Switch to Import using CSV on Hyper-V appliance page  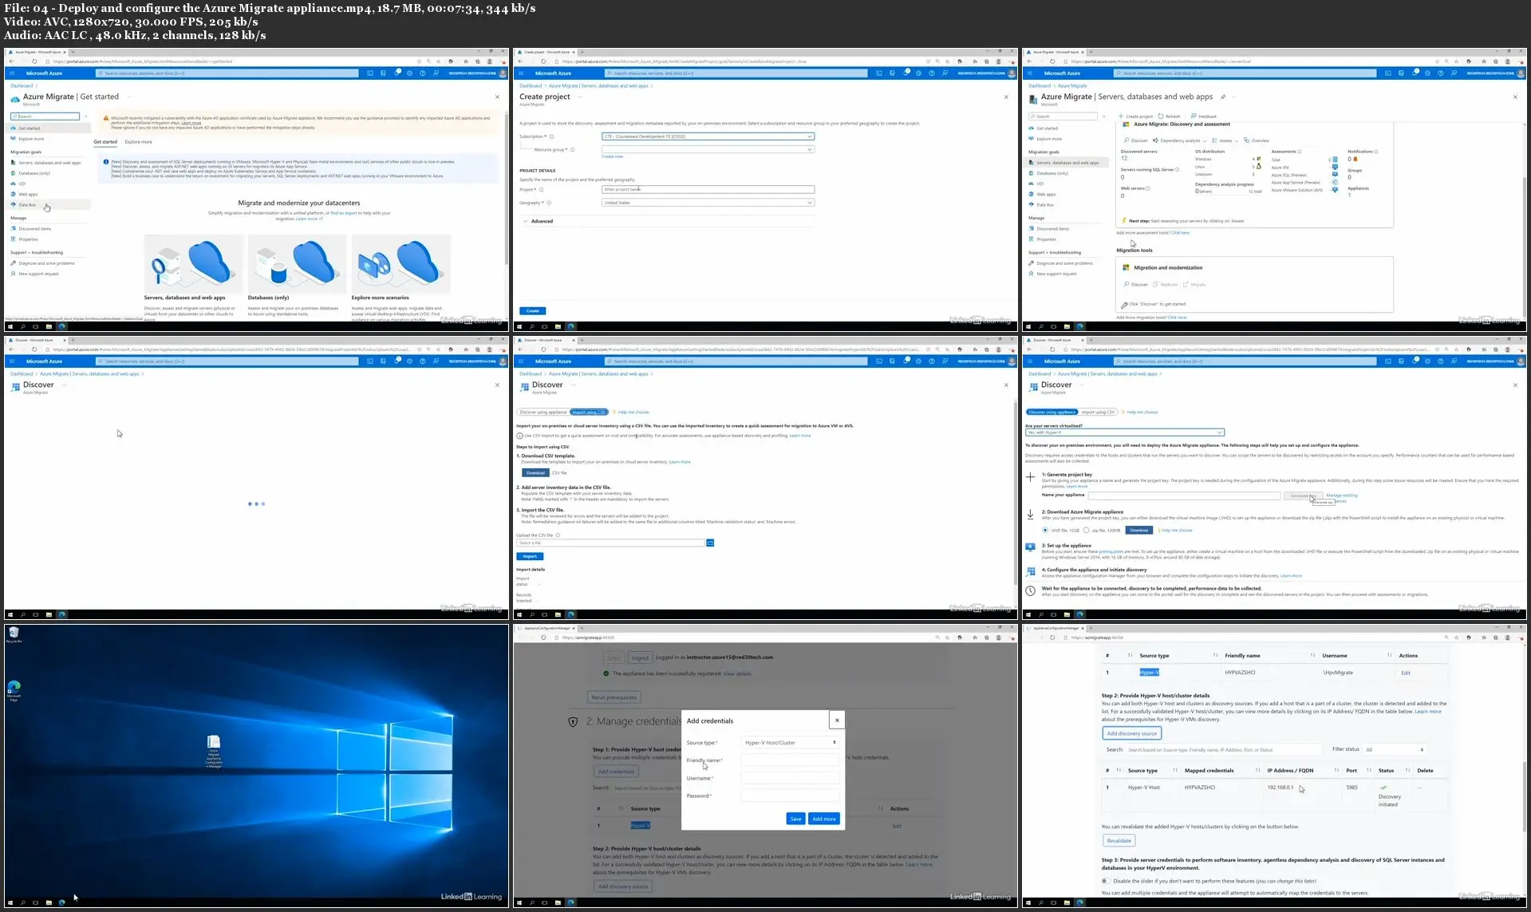point(1098,413)
